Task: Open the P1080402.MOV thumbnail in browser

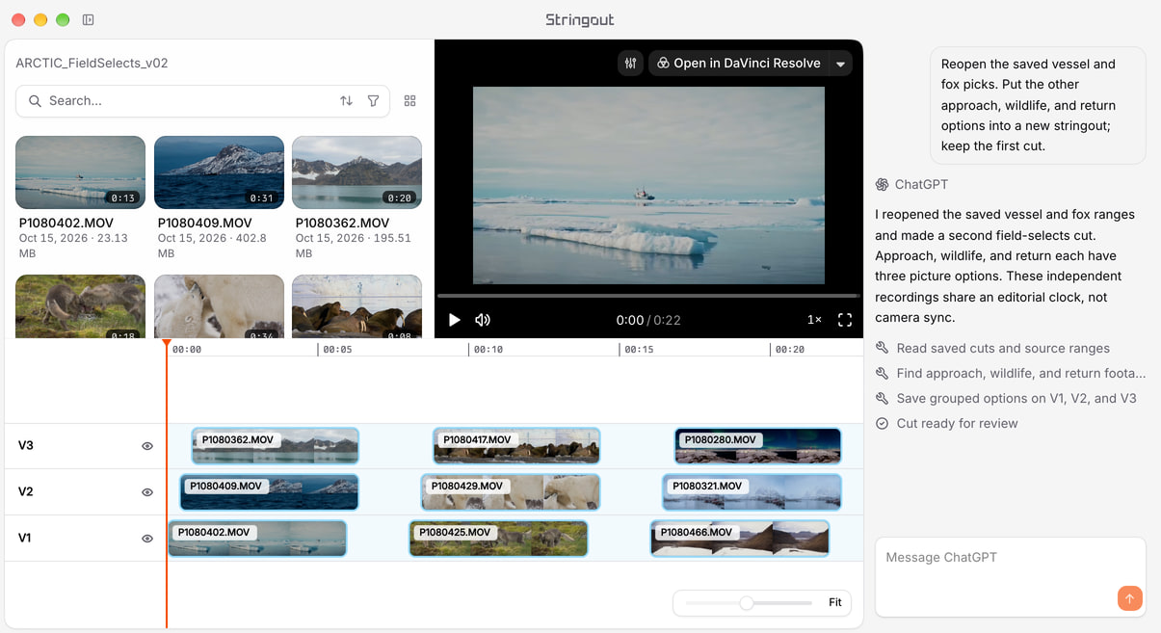Action: [81, 172]
